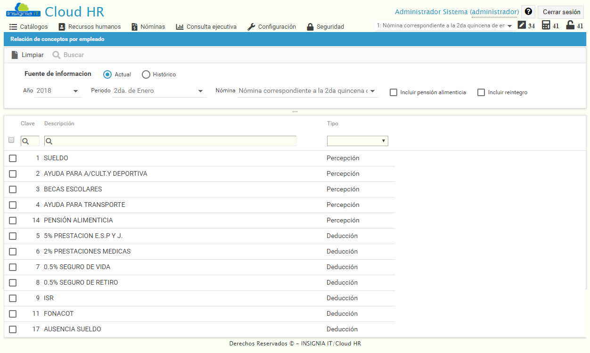Check the SUELDO row checkbox

(12, 158)
